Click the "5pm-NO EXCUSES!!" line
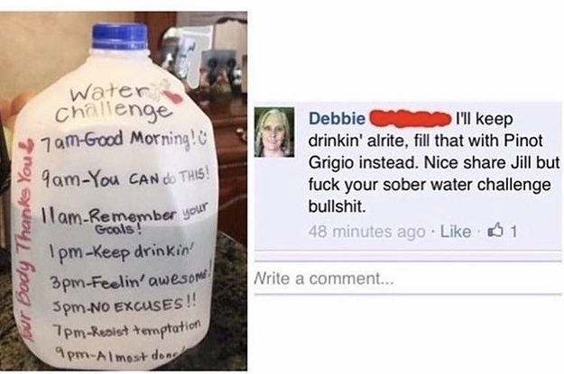 point(125,306)
